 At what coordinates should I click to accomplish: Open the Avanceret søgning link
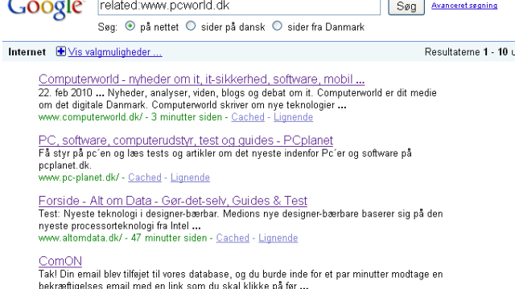coord(464,6)
